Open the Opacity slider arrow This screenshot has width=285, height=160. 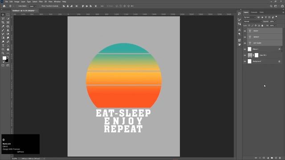click(x=275, y=21)
